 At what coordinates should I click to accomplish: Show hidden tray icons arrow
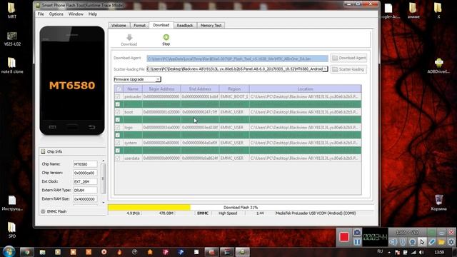tap(389, 252)
